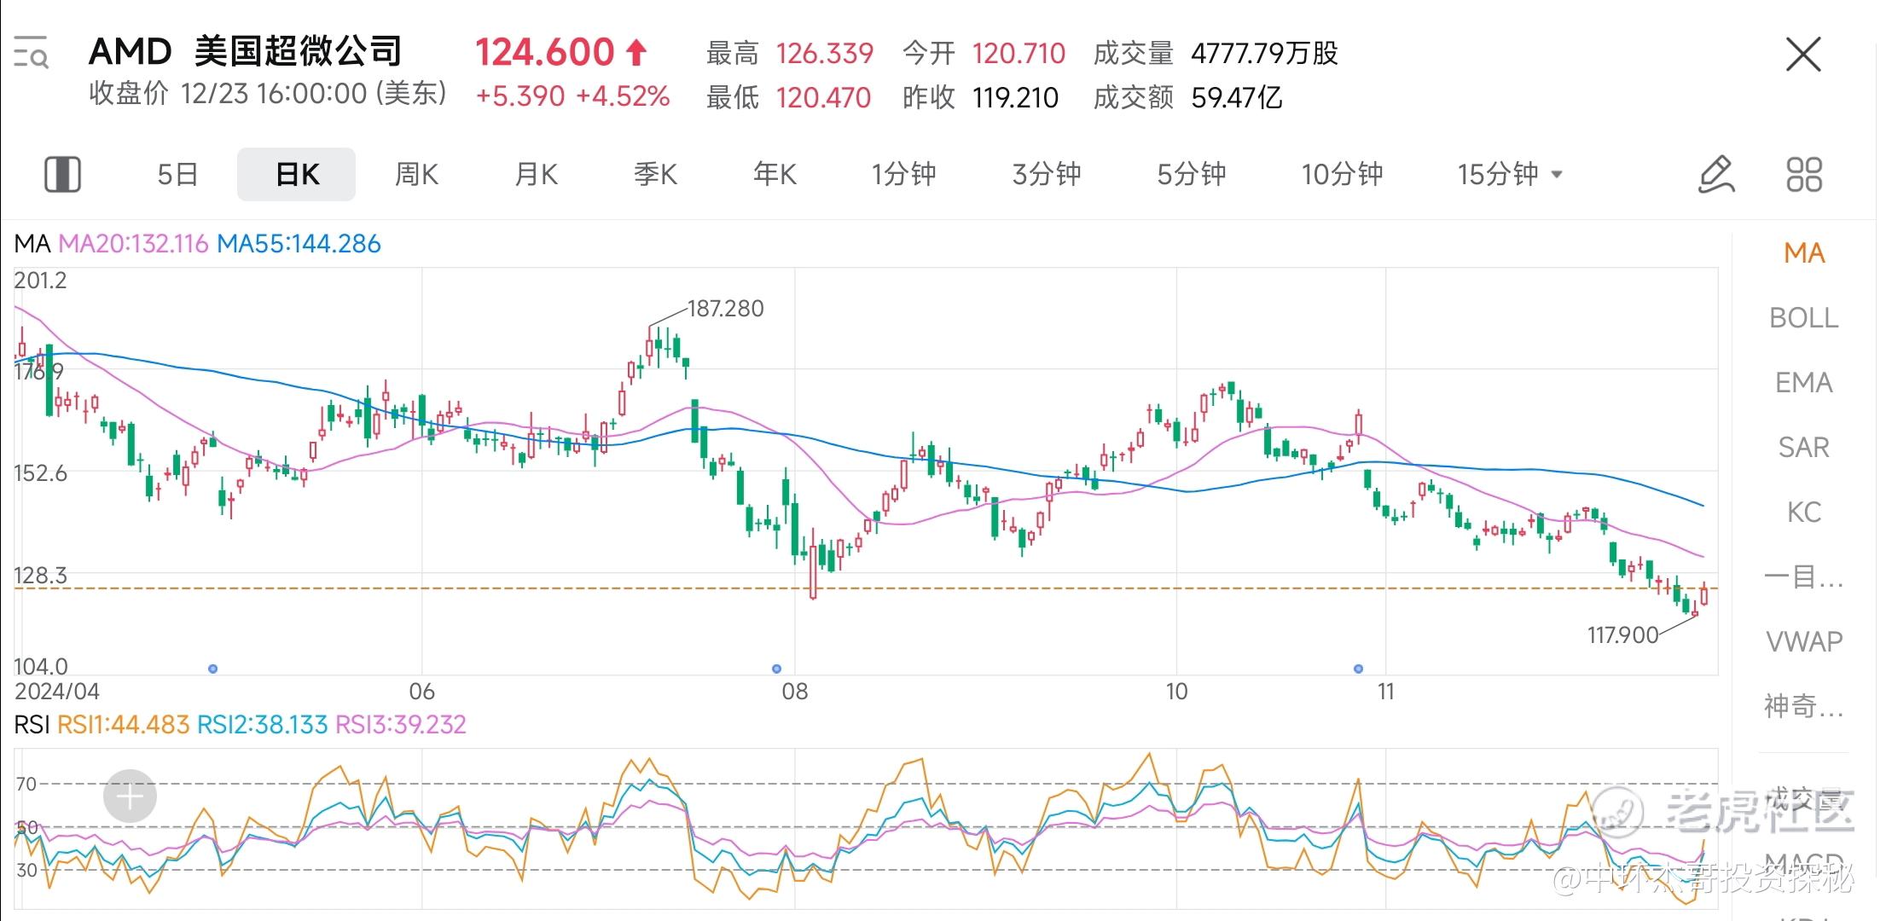This screenshot has height=921, width=1892.
Task: Click the 收盘价 12/23 16:00:00 timestamp
Action: 268,93
